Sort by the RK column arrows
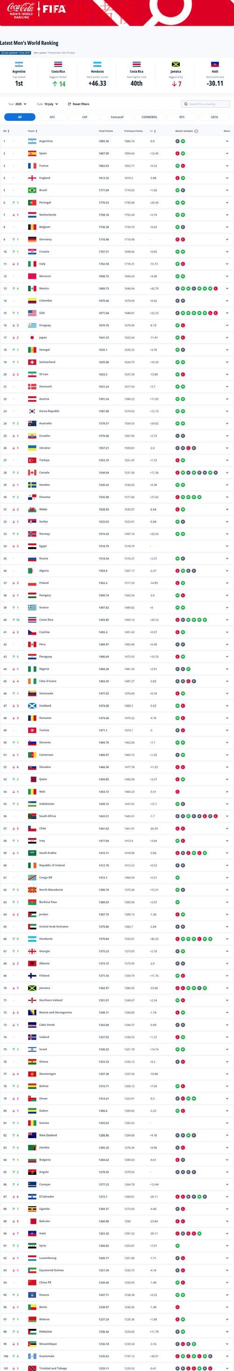Image resolution: width=234 pixels, height=1371 pixels. [x=8, y=131]
